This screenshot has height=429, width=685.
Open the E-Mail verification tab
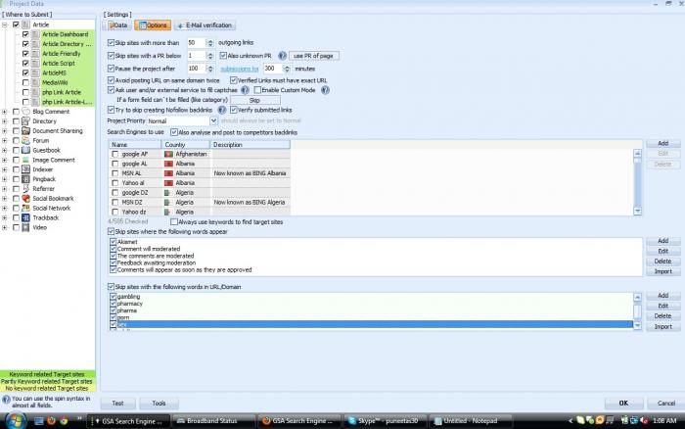point(205,25)
